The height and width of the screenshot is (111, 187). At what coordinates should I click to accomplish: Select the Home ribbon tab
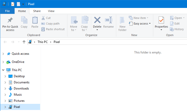tap(22, 11)
